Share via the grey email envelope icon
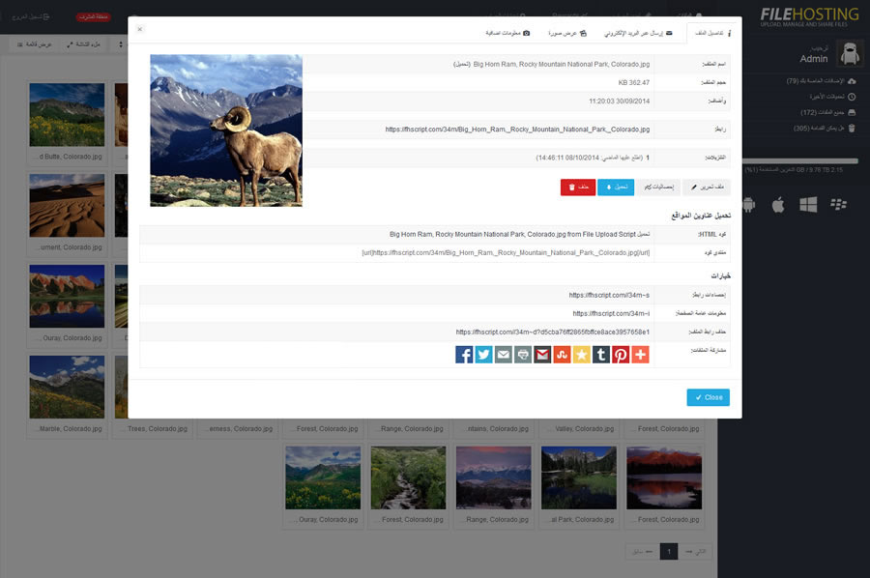This screenshot has width=870, height=578. 504,355
